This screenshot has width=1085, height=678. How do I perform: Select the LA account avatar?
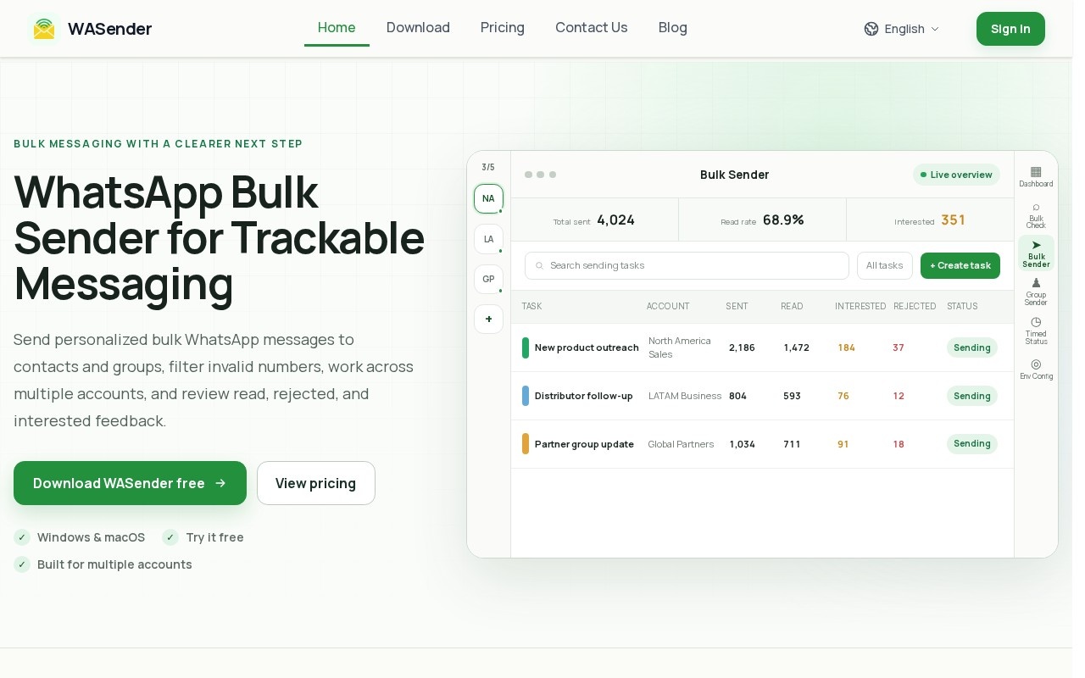tap(488, 239)
